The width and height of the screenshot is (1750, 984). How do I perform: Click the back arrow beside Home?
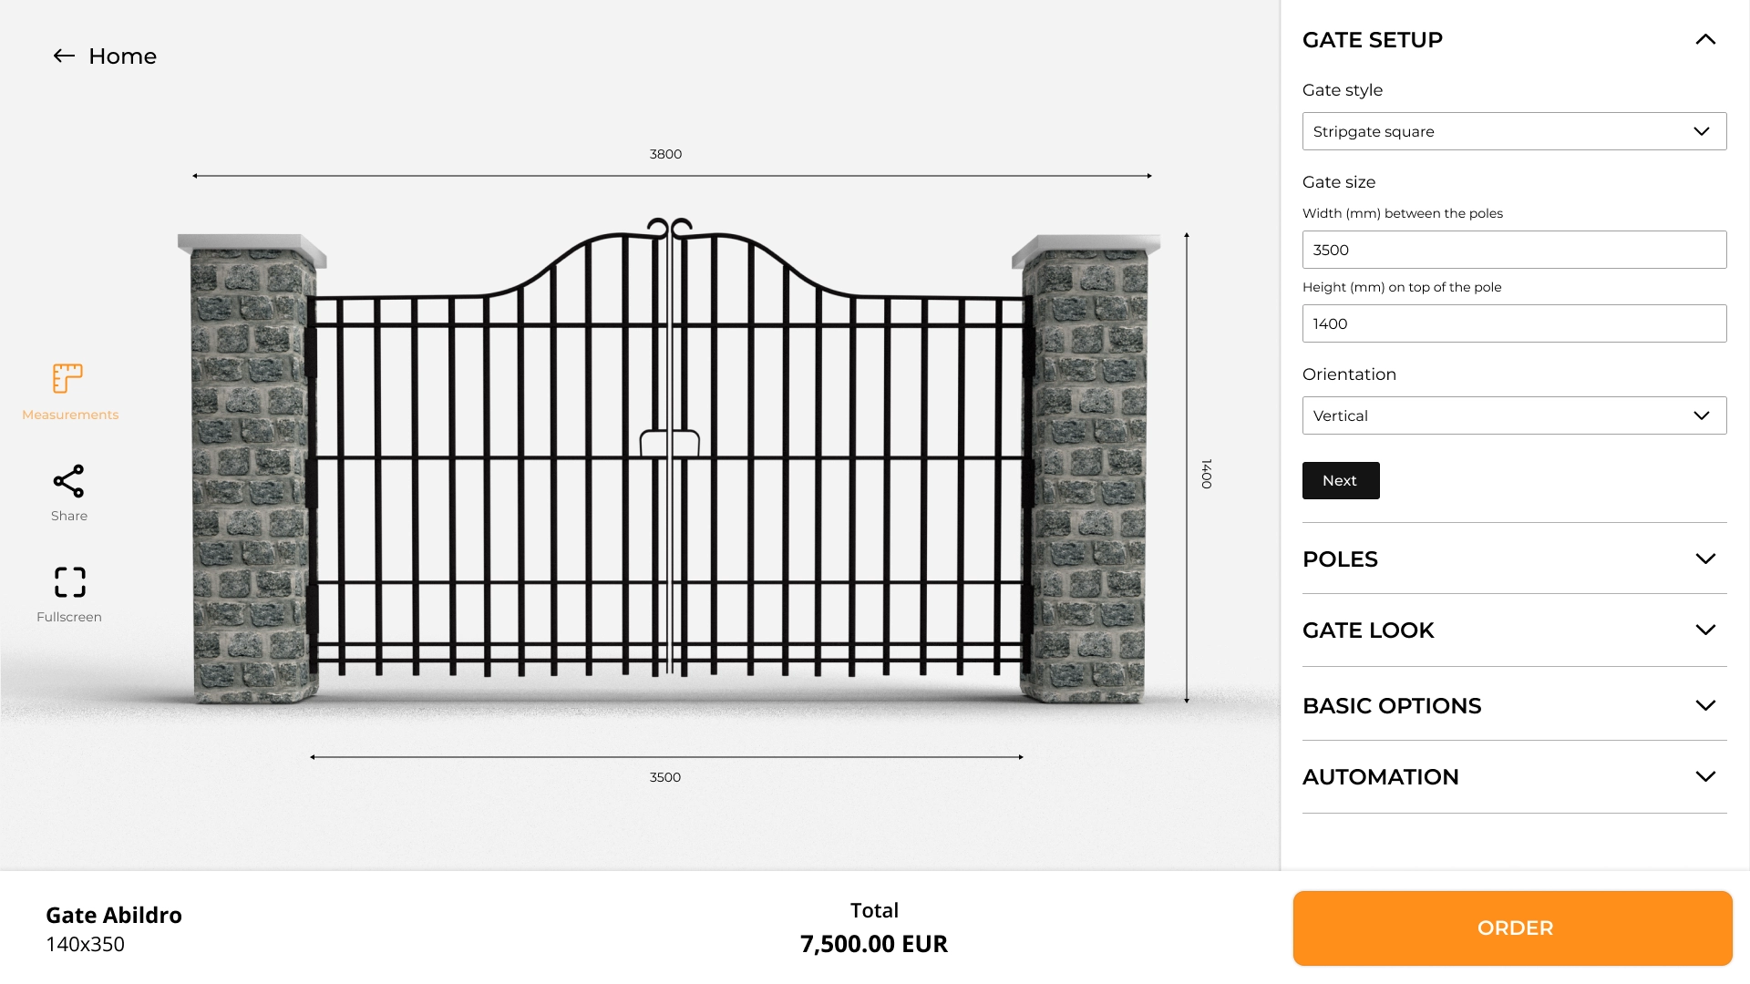[x=64, y=56]
